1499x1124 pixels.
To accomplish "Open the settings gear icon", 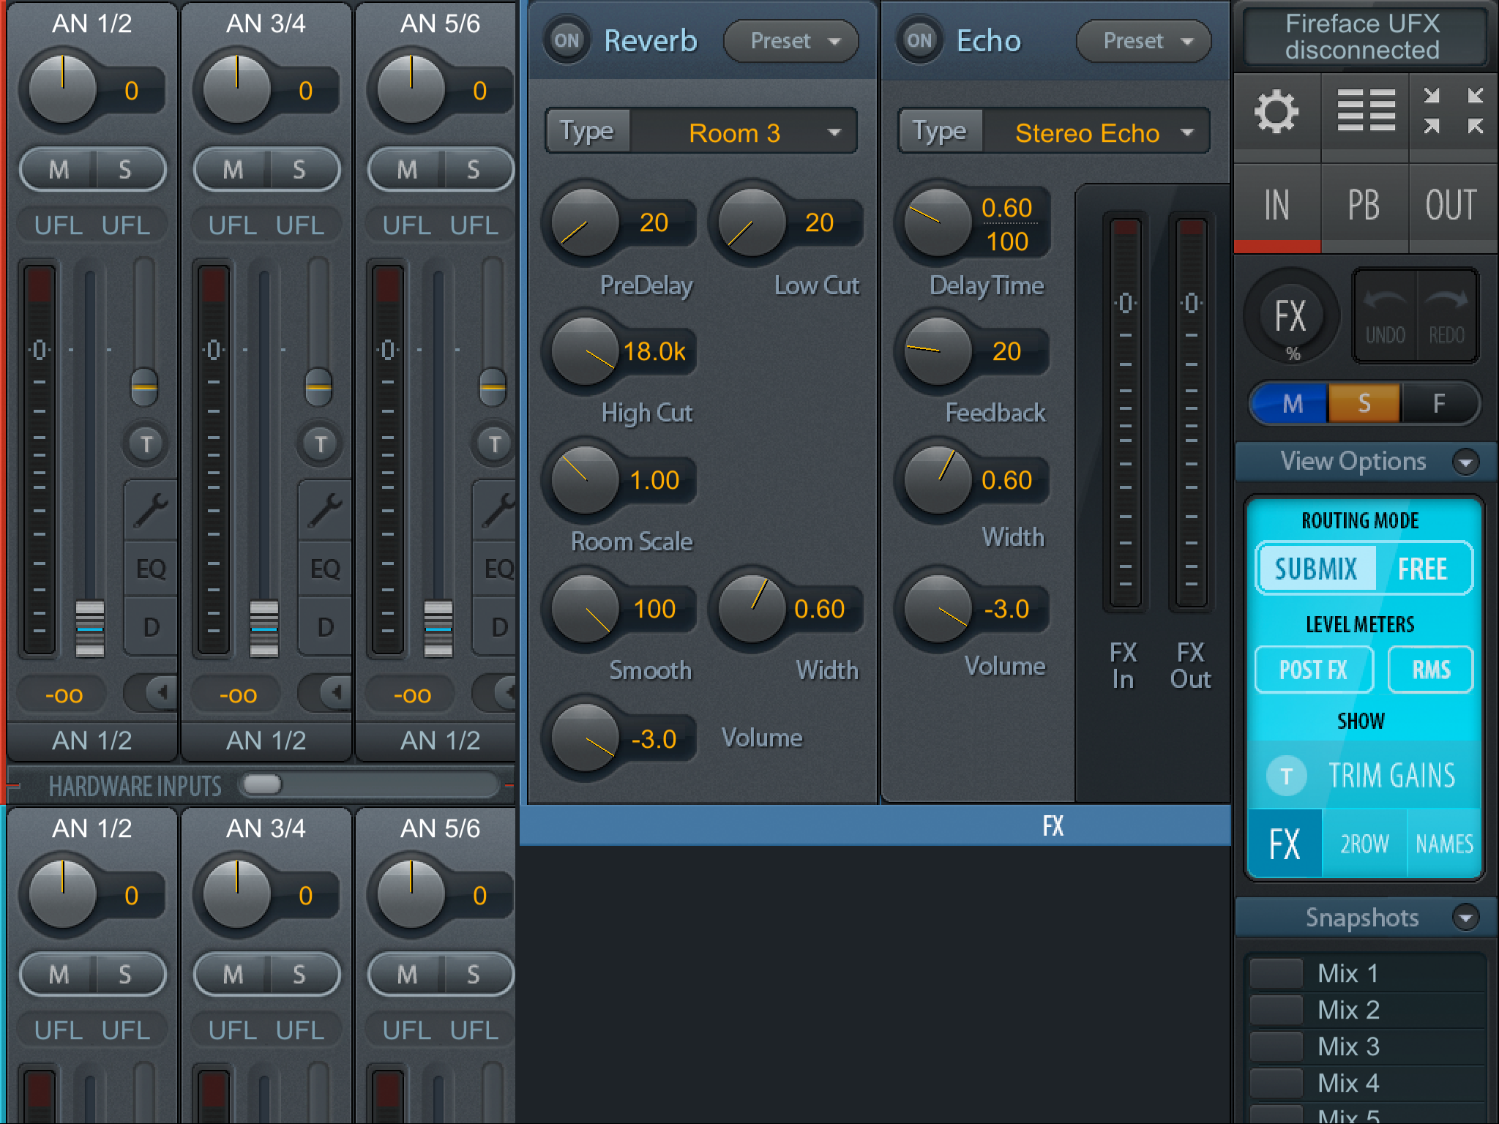I will tap(1276, 112).
